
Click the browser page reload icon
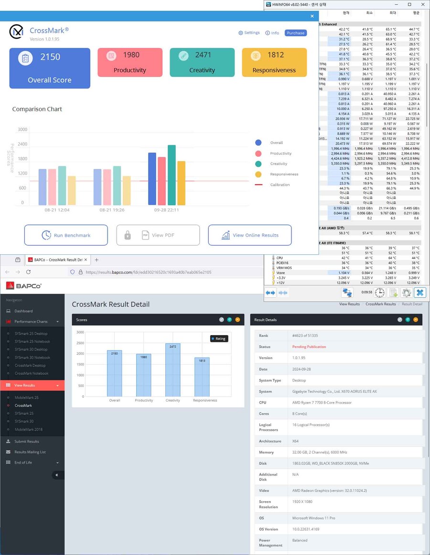click(x=29, y=272)
